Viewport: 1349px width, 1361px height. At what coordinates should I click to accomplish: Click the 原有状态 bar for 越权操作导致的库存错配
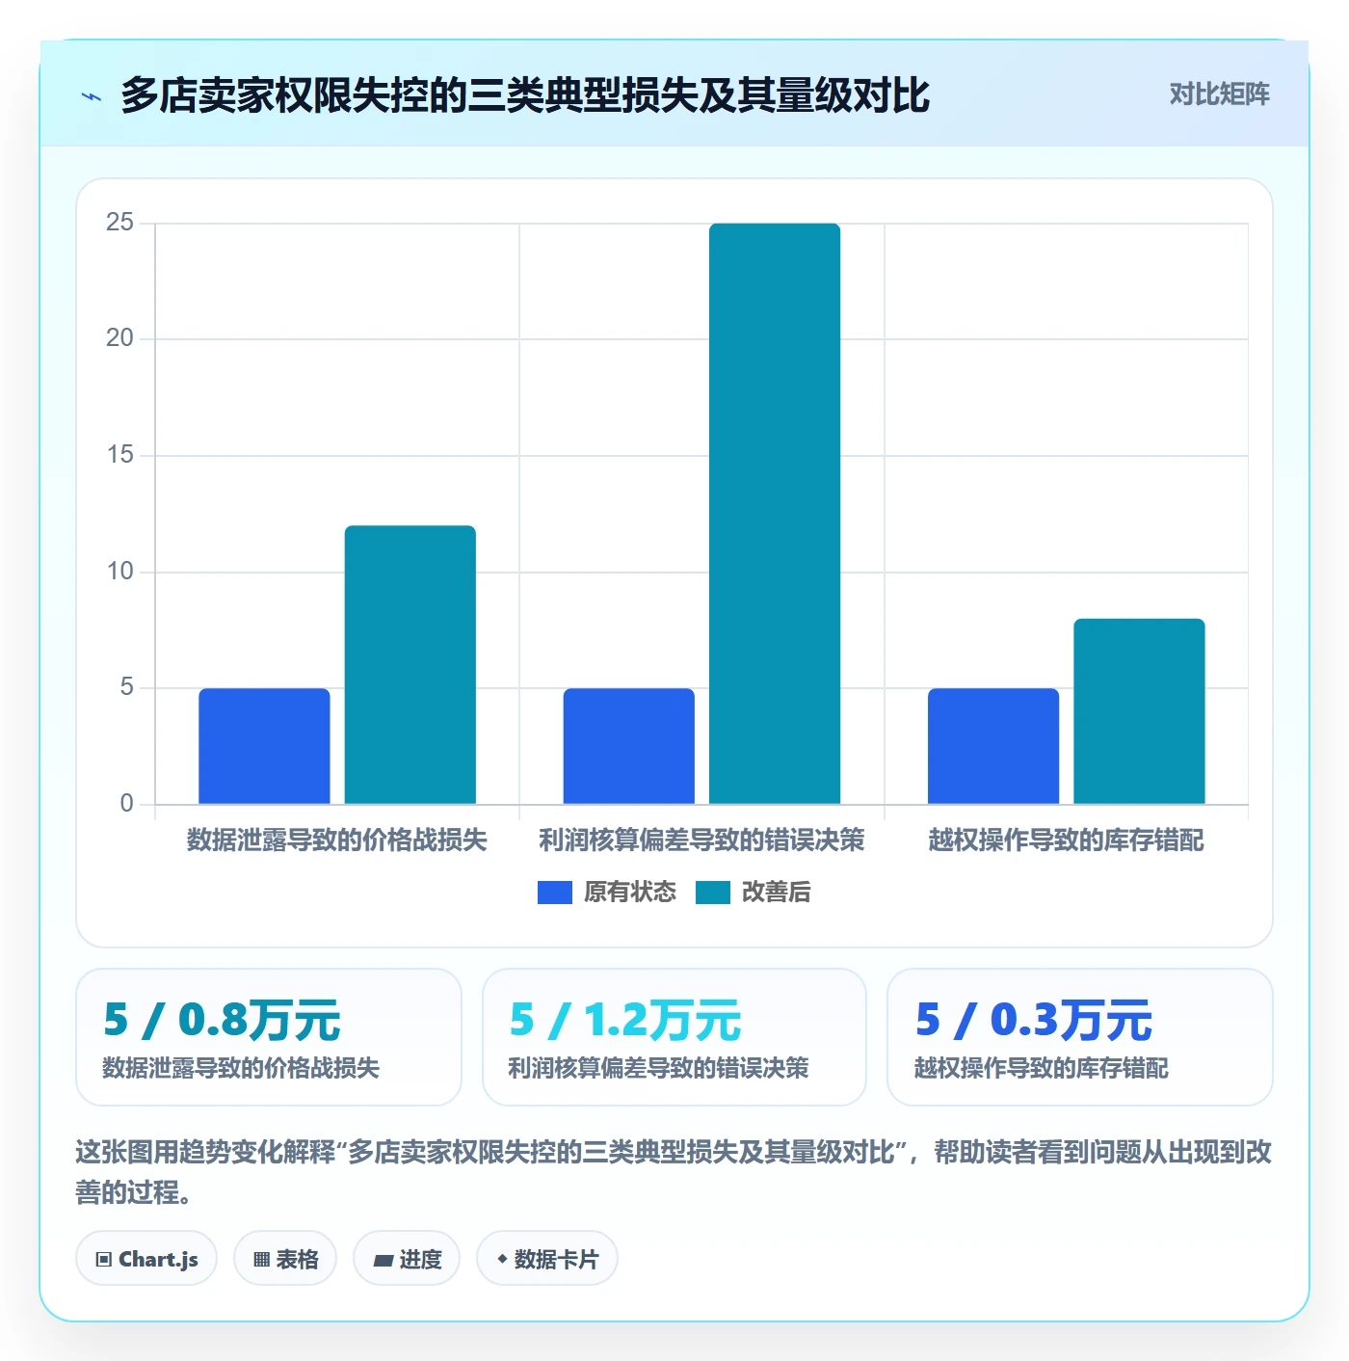(x=993, y=746)
